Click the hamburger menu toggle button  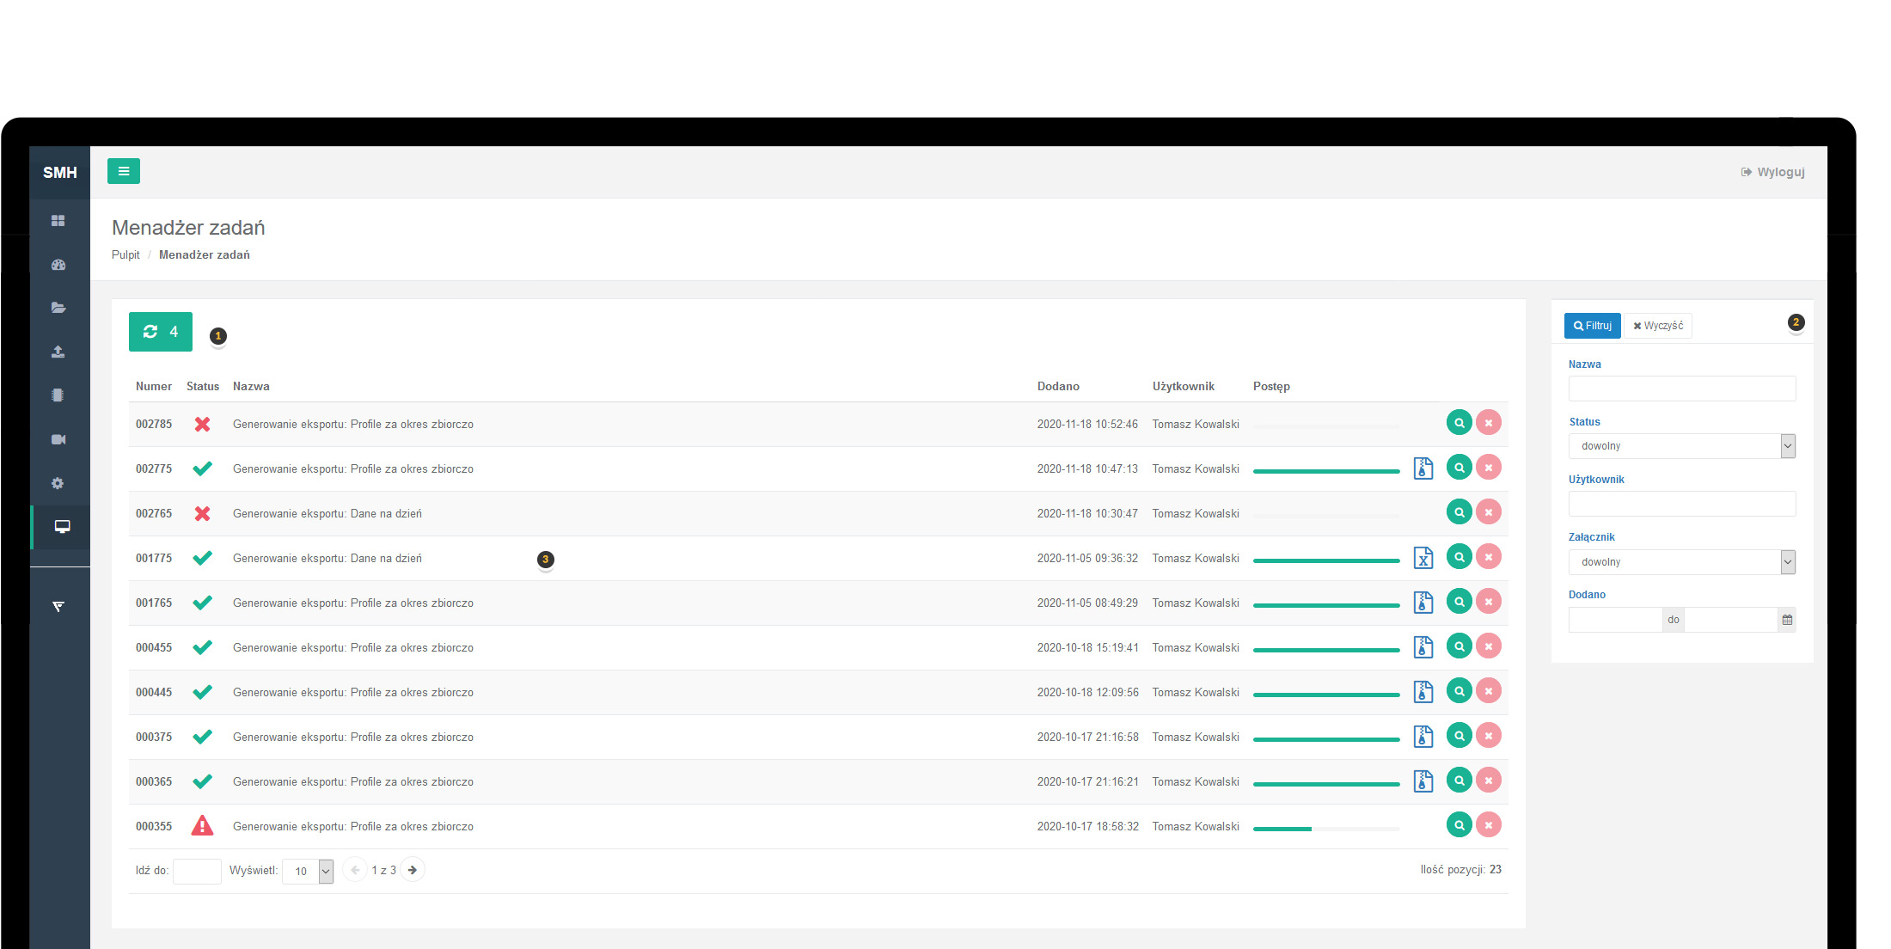[124, 171]
